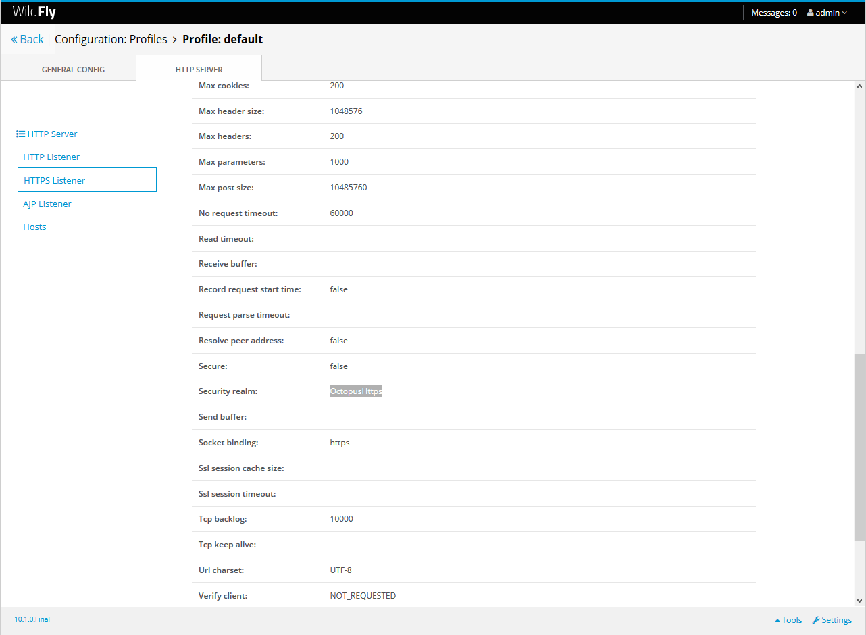
Task: Switch to the General Config tab
Action: coord(73,70)
